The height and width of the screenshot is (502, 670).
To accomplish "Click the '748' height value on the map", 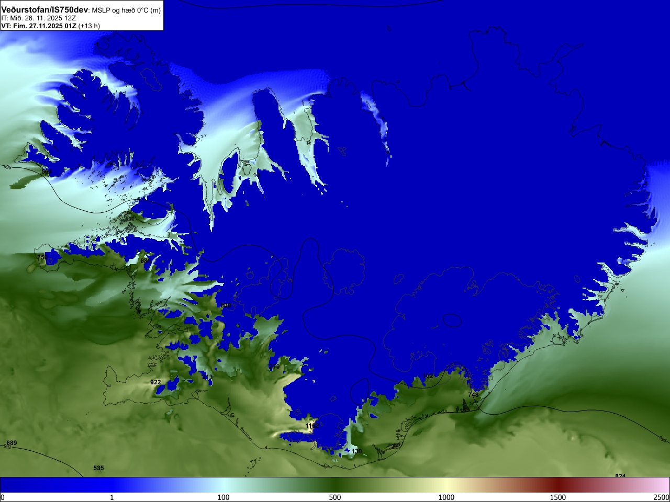I will [x=473, y=395].
